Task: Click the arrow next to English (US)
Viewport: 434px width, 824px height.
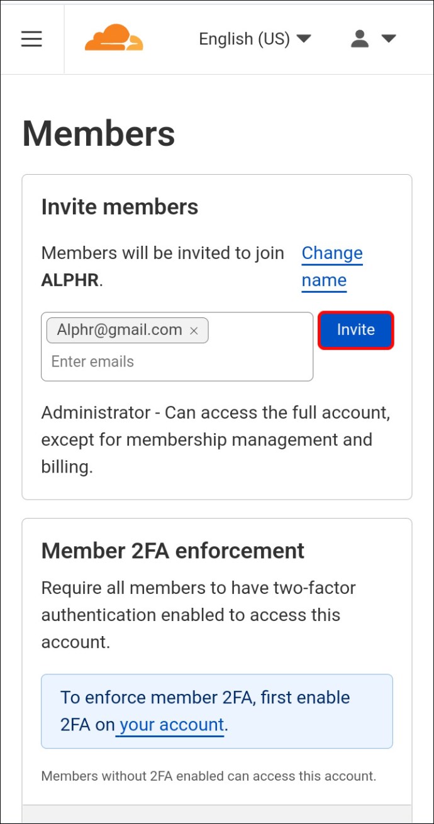Action: [304, 39]
